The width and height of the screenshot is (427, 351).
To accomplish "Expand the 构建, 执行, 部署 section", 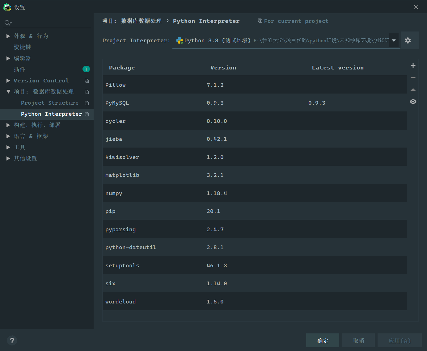I will tap(8, 125).
